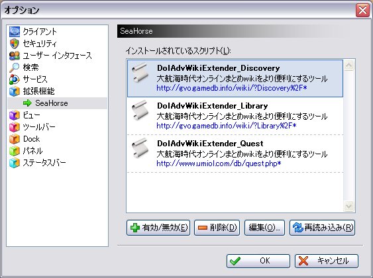Delete script using 削除 button
Viewport: 373px width, 278px height.
coord(217,228)
